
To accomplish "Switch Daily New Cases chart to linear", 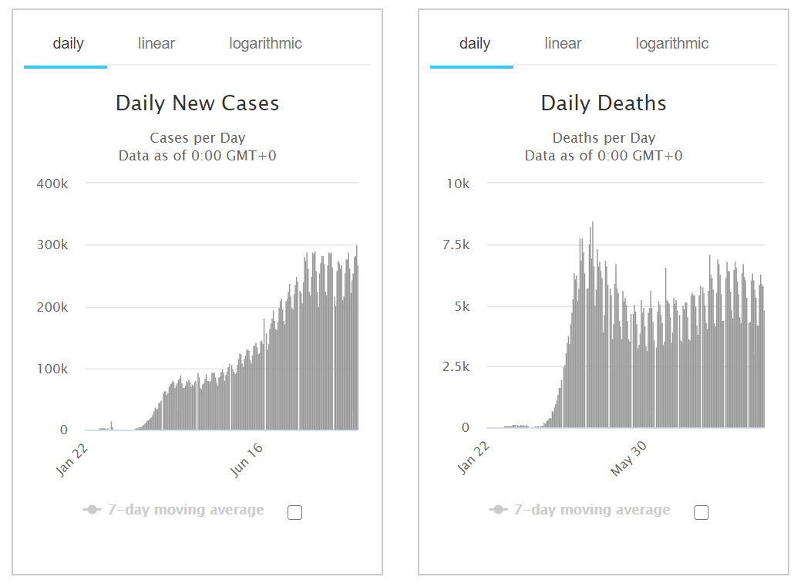I will tap(156, 44).
